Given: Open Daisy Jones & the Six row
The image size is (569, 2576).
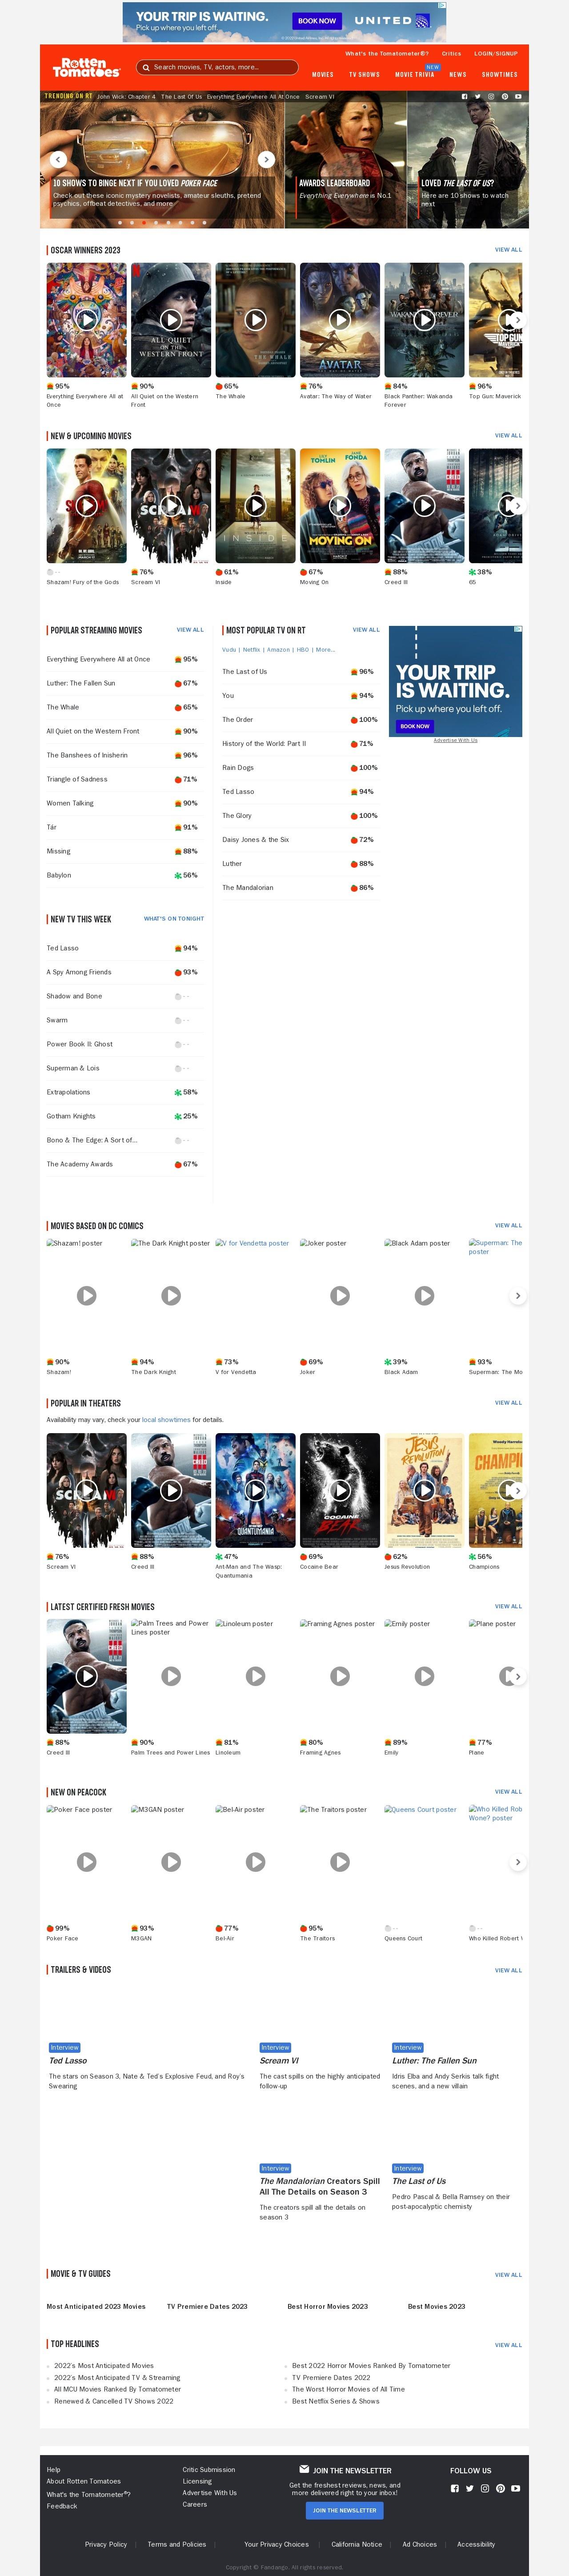Looking at the screenshot, I should pyautogui.click(x=300, y=840).
